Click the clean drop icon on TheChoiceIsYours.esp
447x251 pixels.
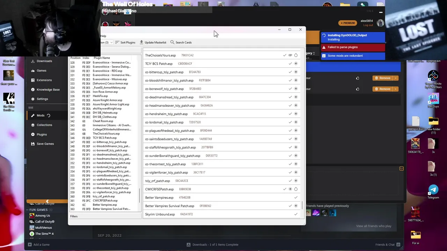[x=296, y=55]
